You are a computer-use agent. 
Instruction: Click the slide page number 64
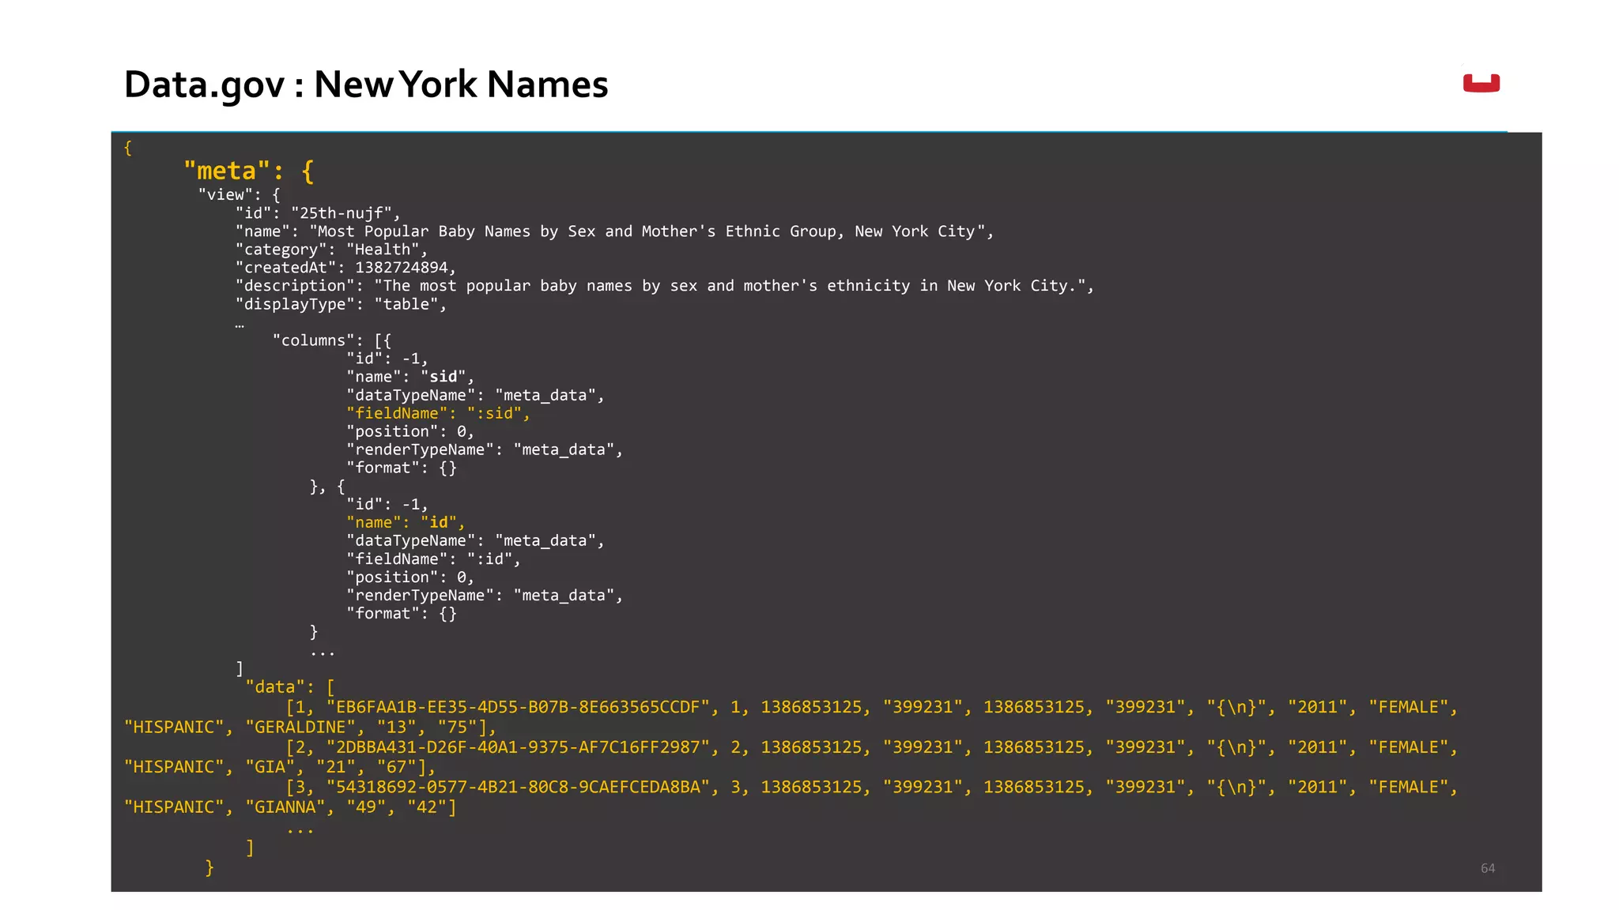[x=1487, y=868]
